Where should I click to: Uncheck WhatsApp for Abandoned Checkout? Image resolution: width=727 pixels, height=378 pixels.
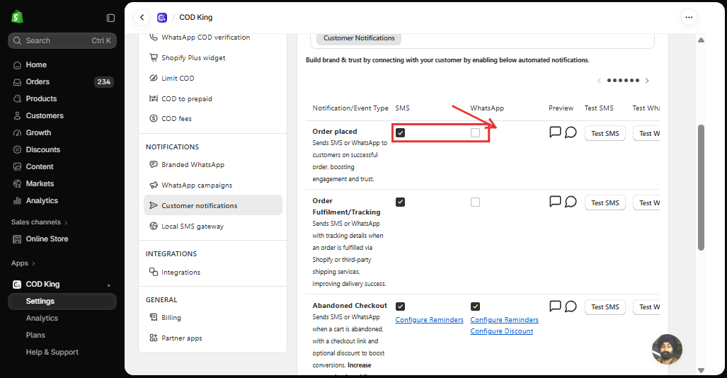475,307
